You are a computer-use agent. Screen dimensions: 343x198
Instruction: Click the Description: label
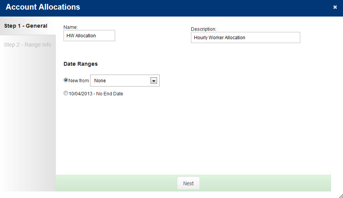[x=203, y=29]
